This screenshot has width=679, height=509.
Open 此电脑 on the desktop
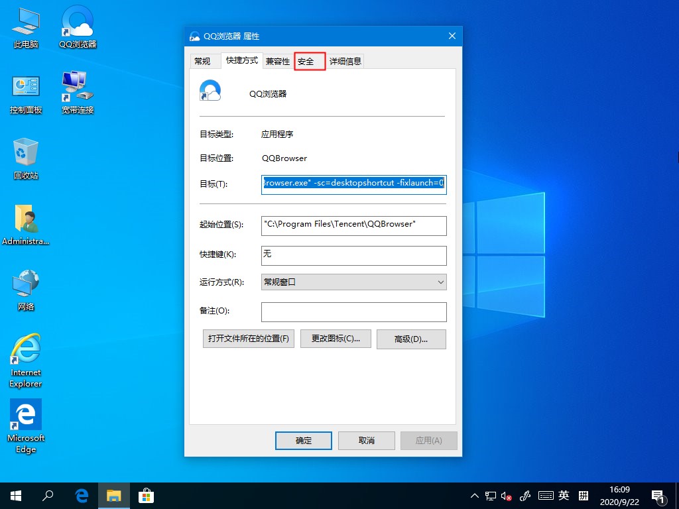(25, 27)
